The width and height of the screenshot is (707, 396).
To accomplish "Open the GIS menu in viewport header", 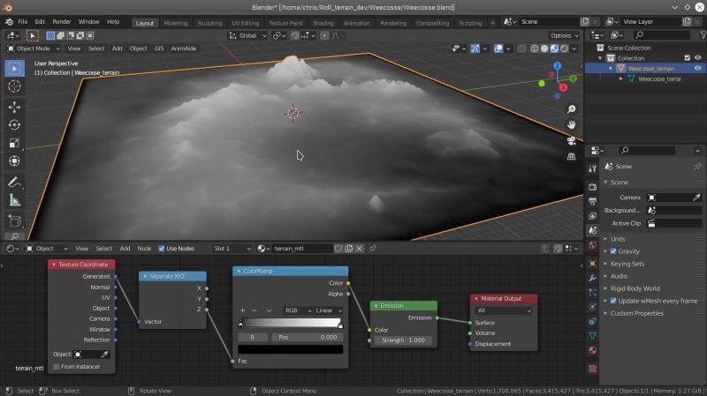I will (x=159, y=49).
